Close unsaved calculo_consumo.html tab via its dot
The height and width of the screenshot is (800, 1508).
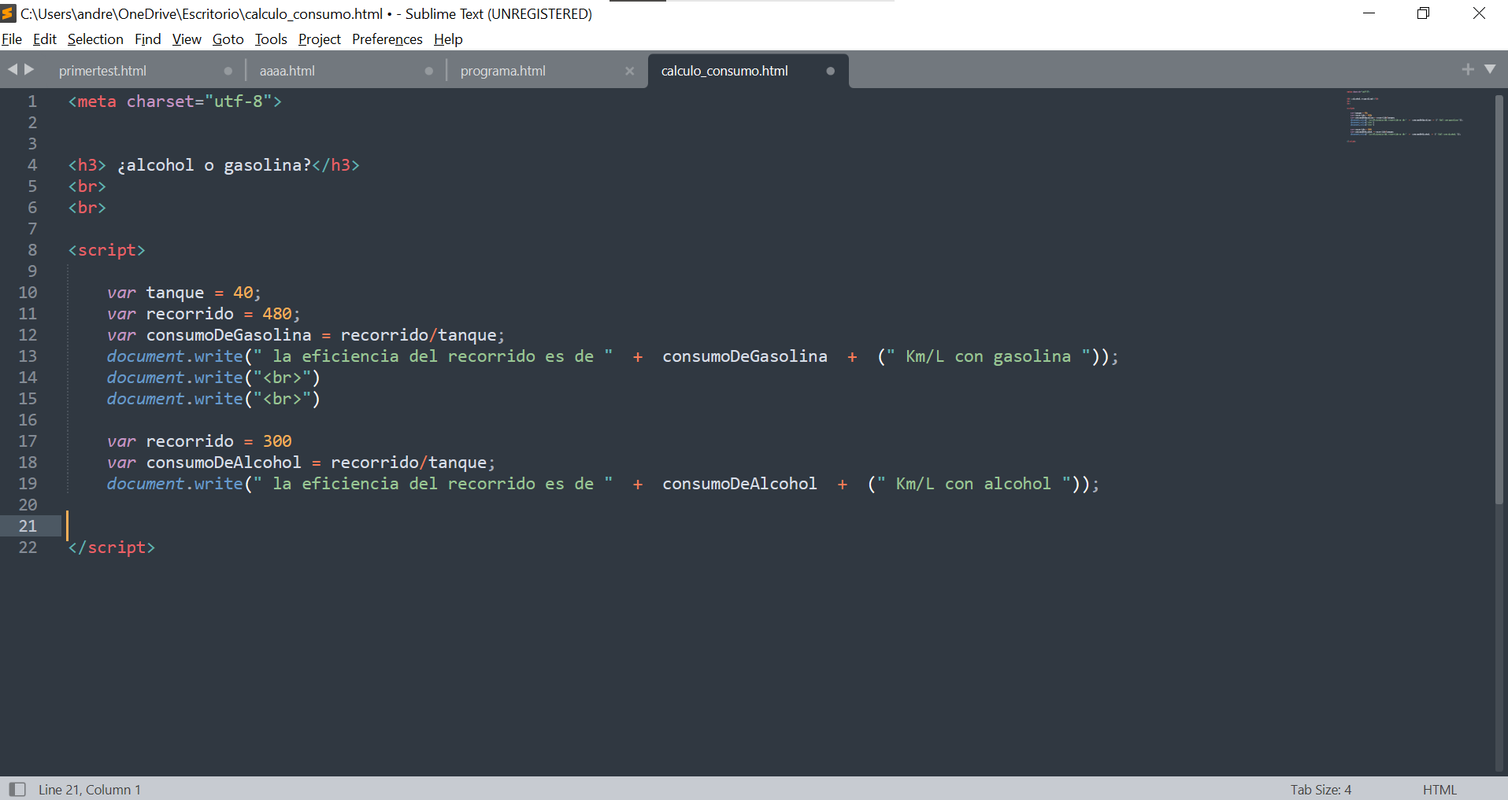(x=830, y=71)
